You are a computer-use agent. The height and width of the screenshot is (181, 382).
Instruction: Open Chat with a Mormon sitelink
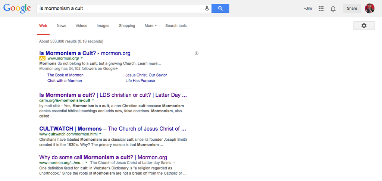65,81
